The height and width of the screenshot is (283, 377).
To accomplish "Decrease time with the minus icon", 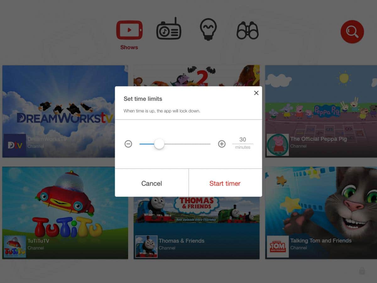I will (x=128, y=144).
